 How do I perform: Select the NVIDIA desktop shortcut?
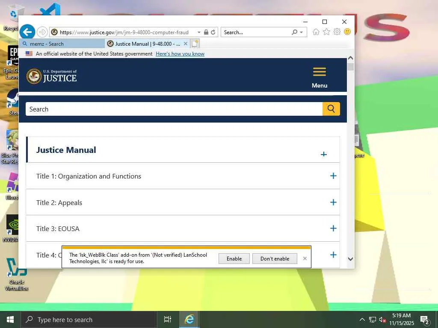point(12,229)
